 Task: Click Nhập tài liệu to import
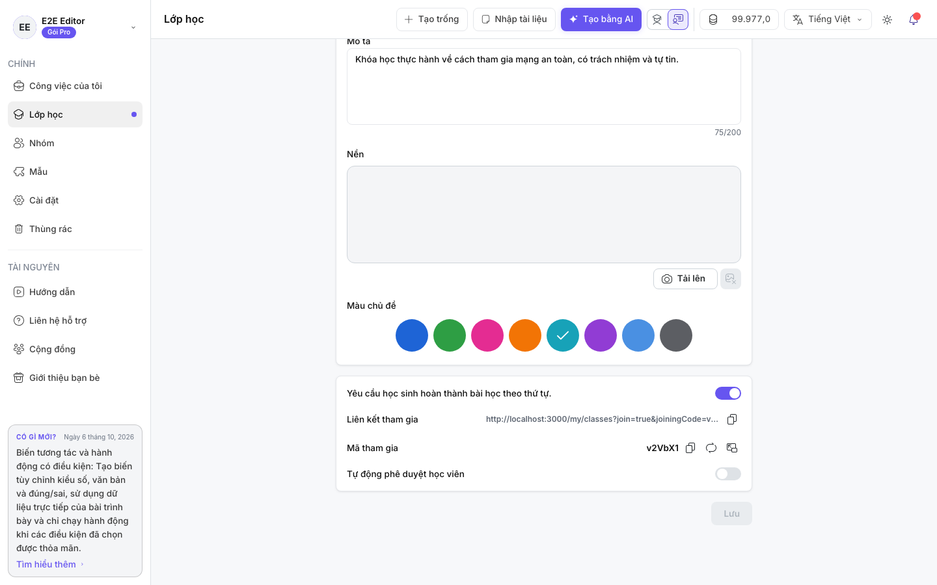point(514,19)
